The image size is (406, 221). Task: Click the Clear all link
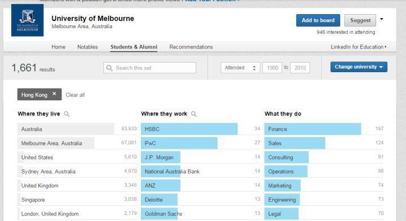tap(75, 95)
